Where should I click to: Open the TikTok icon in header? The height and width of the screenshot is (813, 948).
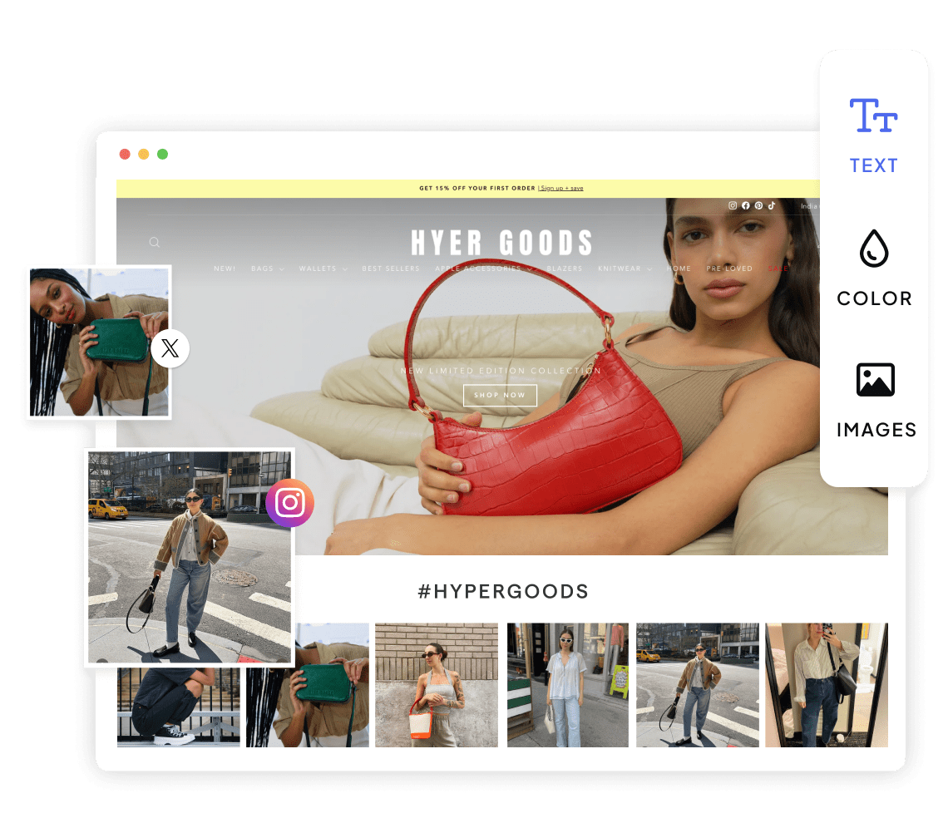pyautogui.click(x=772, y=205)
